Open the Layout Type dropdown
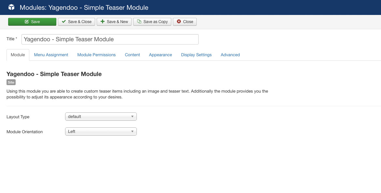 click(x=101, y=117)
